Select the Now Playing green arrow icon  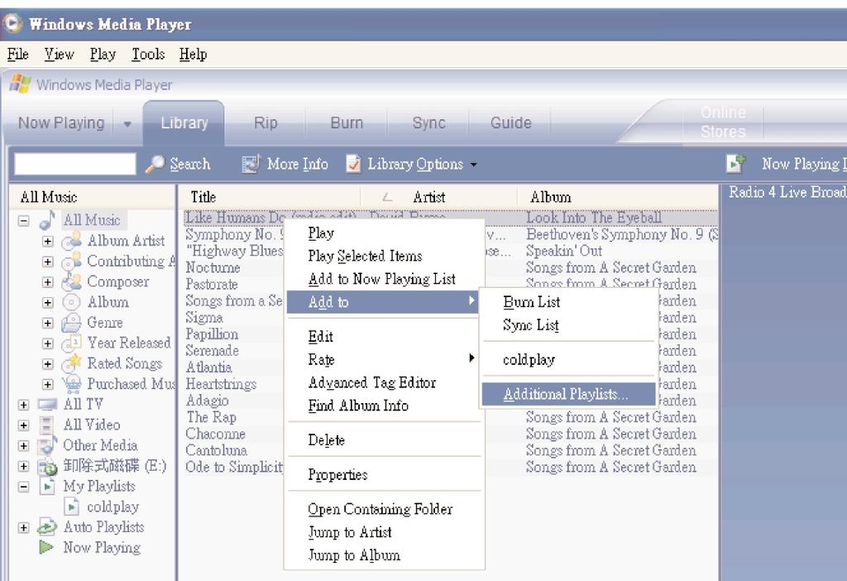click(x=46, y=548)
